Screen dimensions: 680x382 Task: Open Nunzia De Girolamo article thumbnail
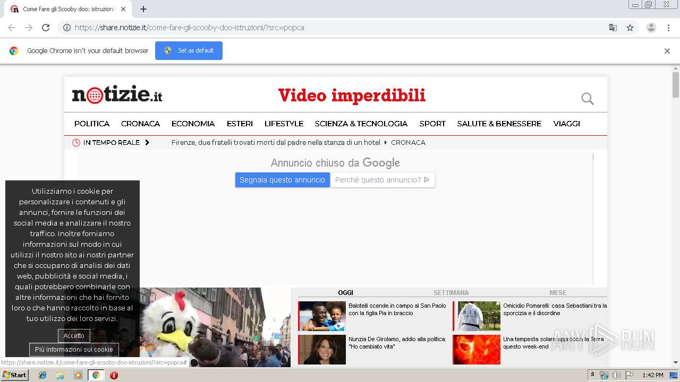(322, 350)
